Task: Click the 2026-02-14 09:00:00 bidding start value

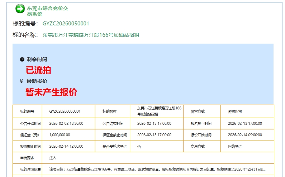Action: [245, 135]
